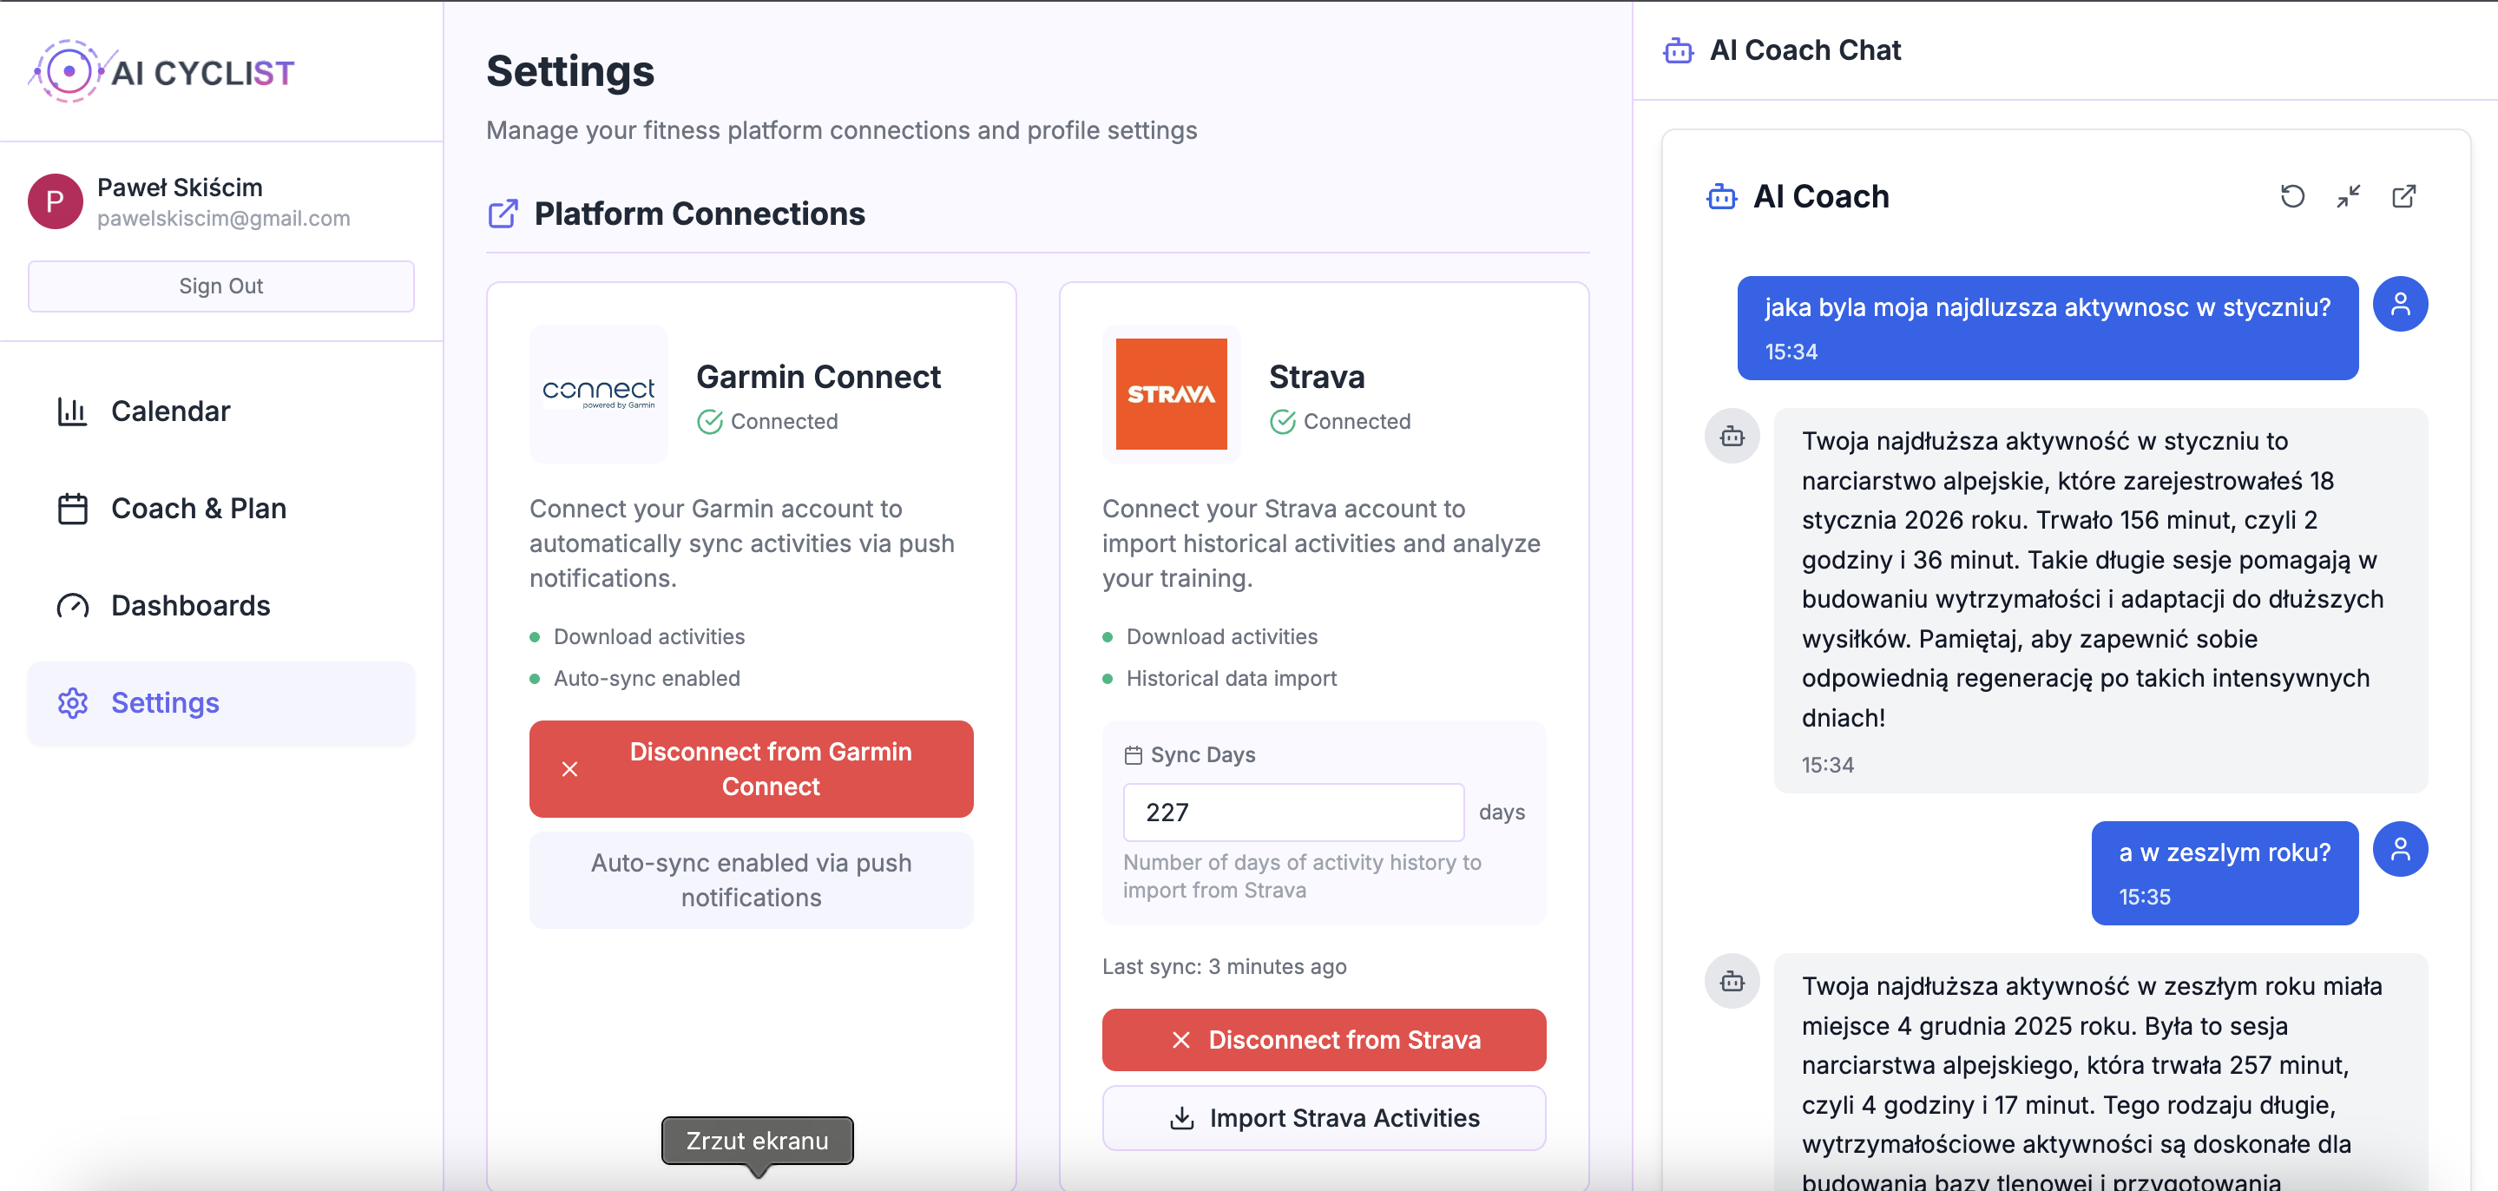Viewport: 2498px width, 1191px height.
Task: Import Strava Activities
Action: pos(1323,1118)
